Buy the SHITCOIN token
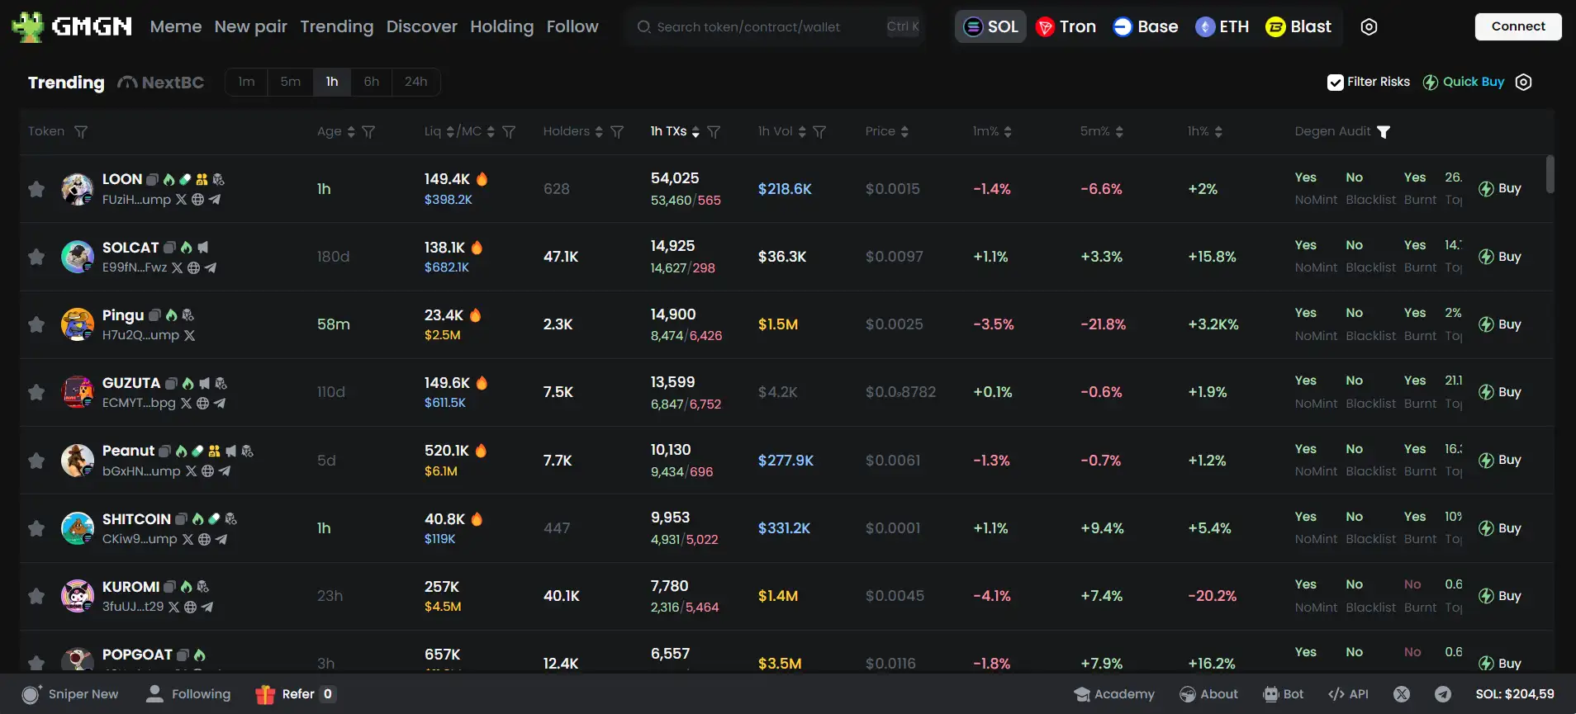This screenshot has width=1576, height=714. 1500,528
